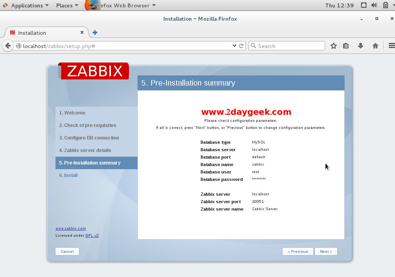
Task: Open the www.zabbix.com link
Action: pos(71,229)
